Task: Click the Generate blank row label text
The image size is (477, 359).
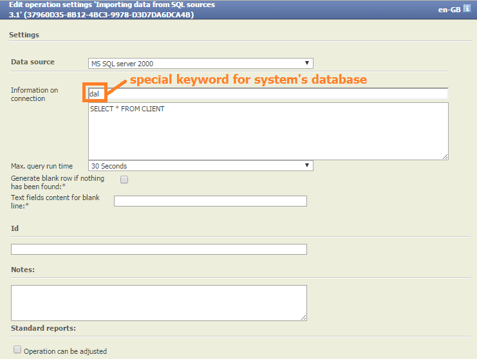Action: pyautogui.click(x=57, y=182)
